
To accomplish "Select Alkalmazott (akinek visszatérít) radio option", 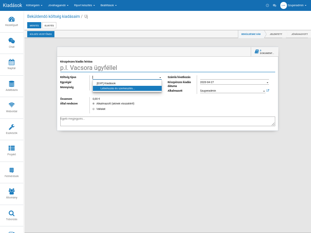I will tap(94, 103).
